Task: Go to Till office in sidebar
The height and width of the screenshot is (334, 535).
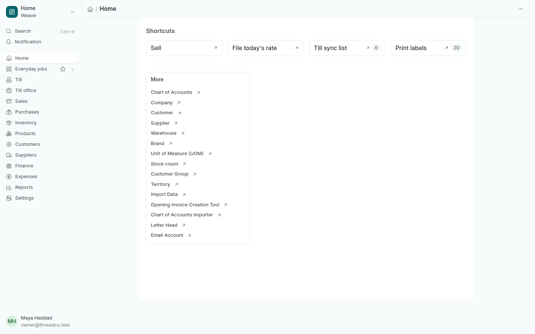Action: pyautogui.click(x=40, y=91)
